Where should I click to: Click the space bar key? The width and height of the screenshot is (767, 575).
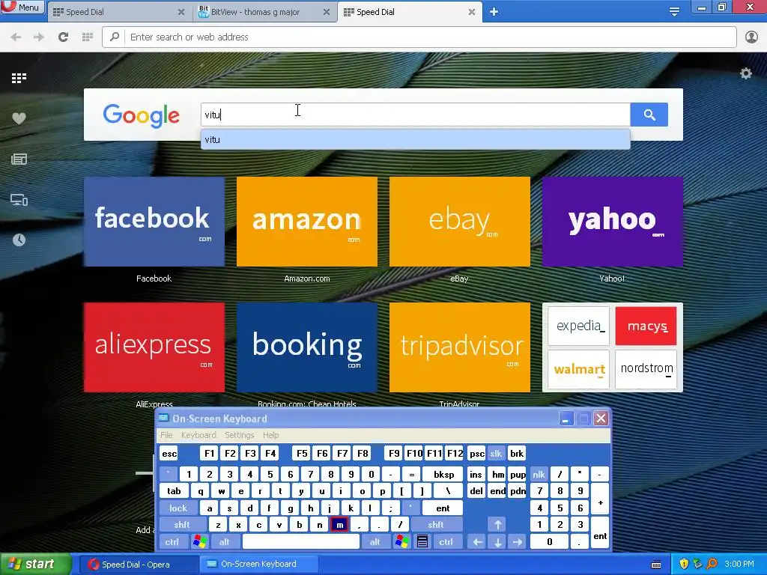click(301, 542)
